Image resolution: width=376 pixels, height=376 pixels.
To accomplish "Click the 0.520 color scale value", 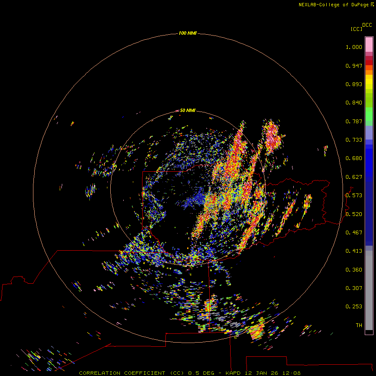I will tap(354, 214).
